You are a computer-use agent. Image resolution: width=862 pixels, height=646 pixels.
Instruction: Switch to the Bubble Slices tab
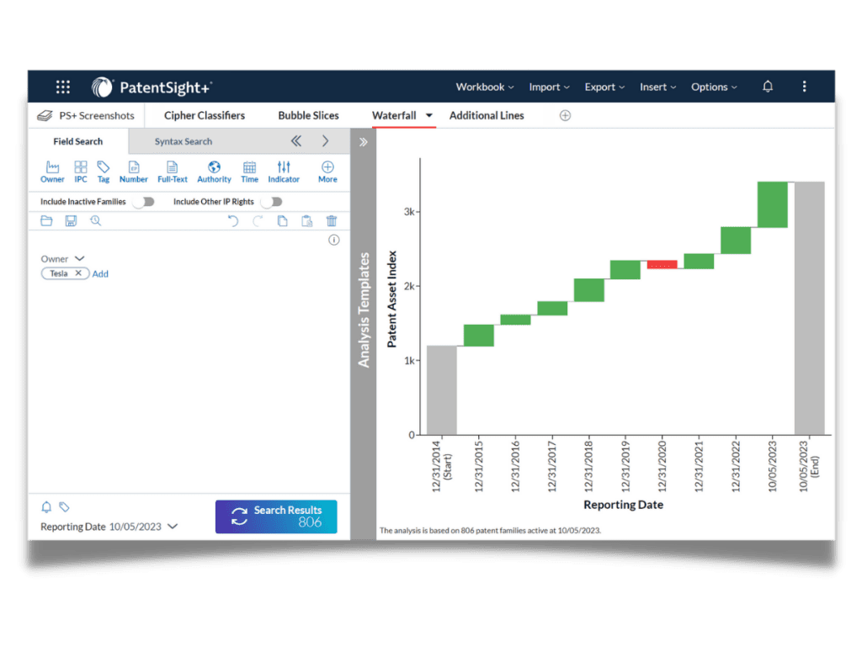(x=308, y=115)
